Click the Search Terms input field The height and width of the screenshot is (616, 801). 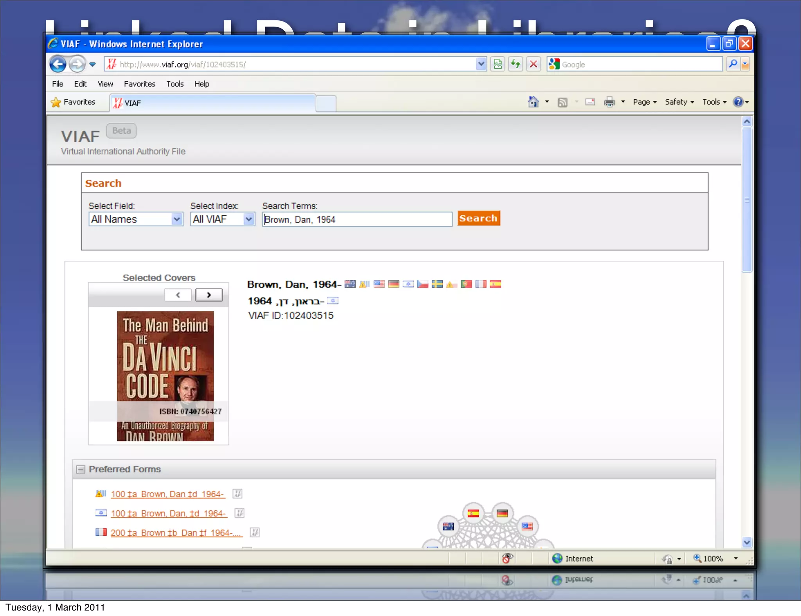coord(357,219)
